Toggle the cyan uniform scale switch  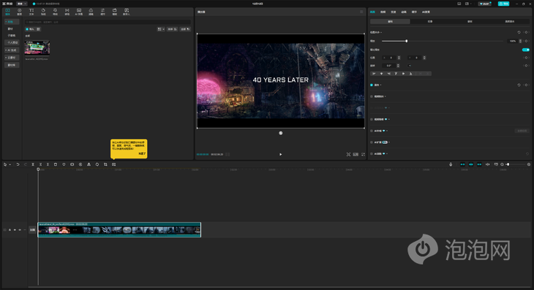(x=525, y=50)
